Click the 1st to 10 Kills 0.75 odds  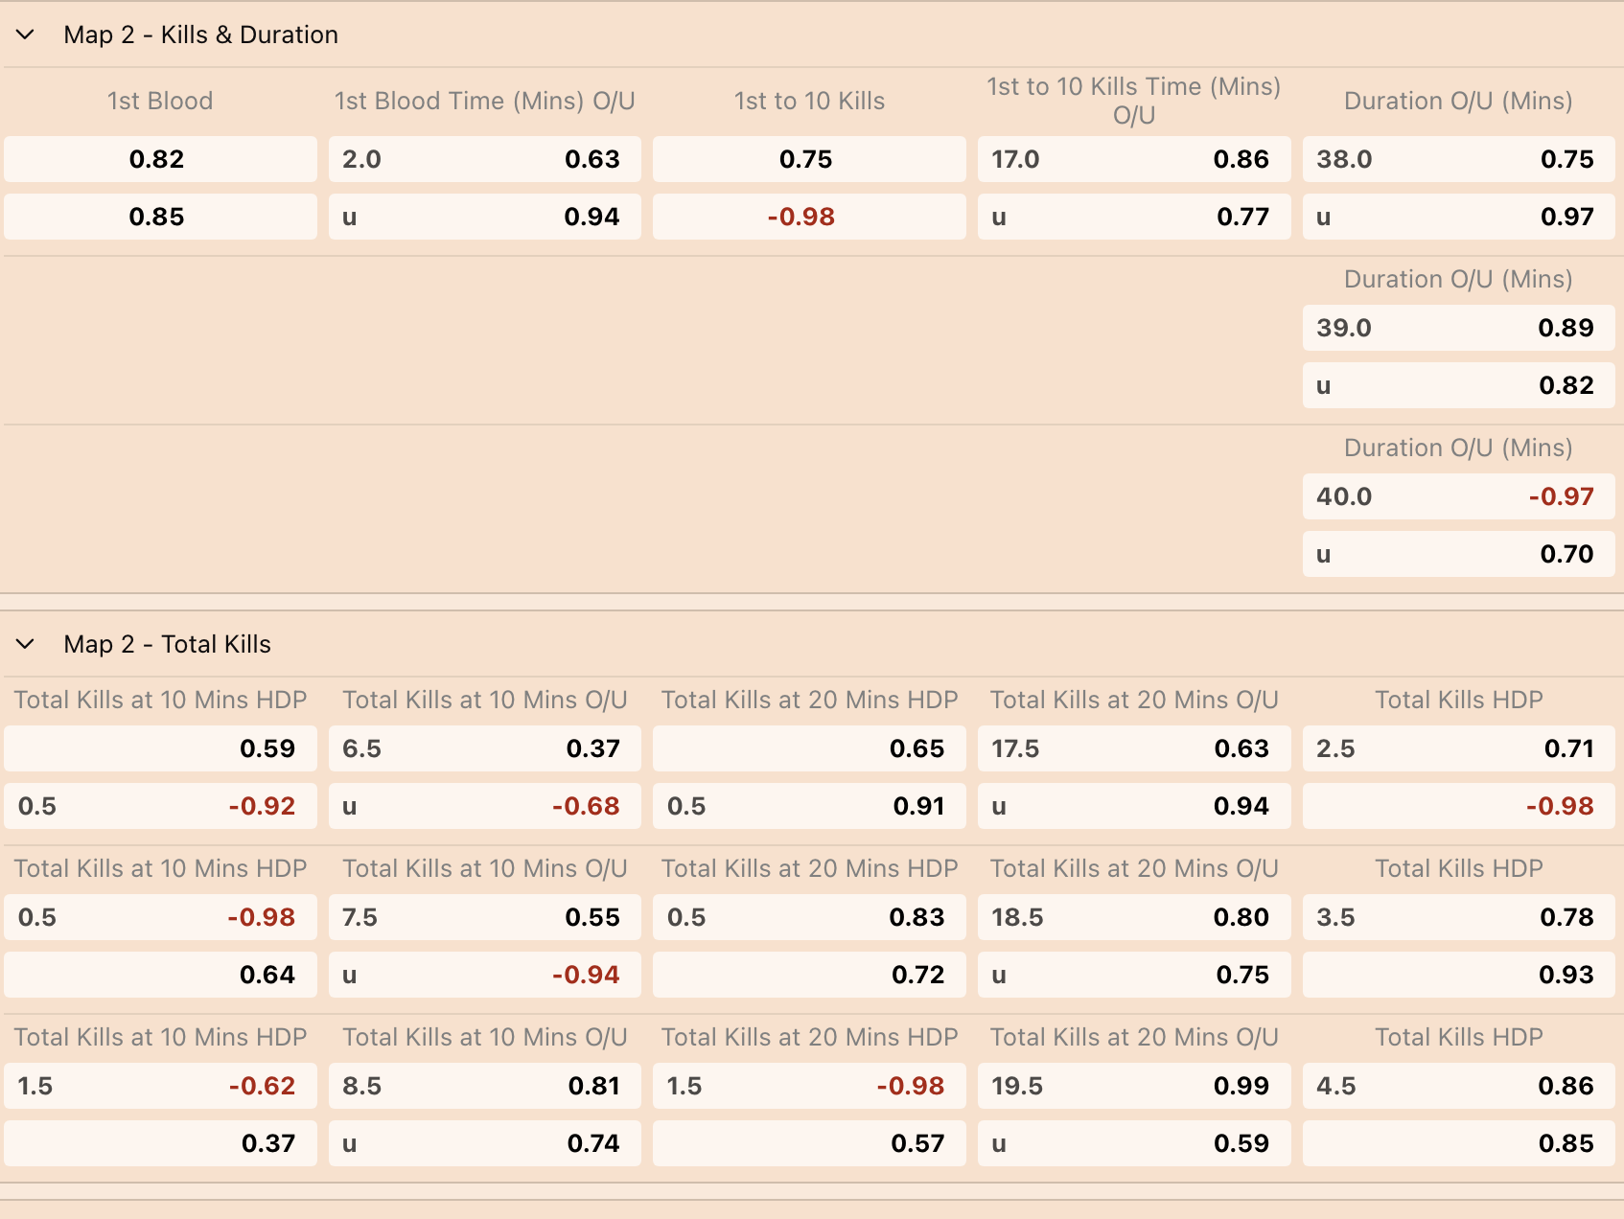(x=808, y=159)
